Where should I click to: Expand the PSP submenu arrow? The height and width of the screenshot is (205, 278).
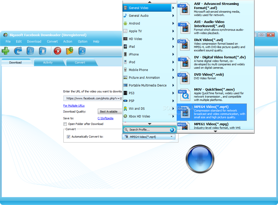pyautogui.click(x=173, y=101)
